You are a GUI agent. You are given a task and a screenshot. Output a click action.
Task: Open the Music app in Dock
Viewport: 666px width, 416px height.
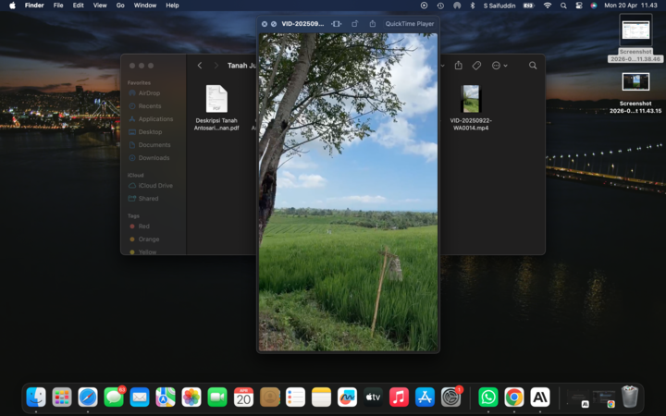point(399,397)
